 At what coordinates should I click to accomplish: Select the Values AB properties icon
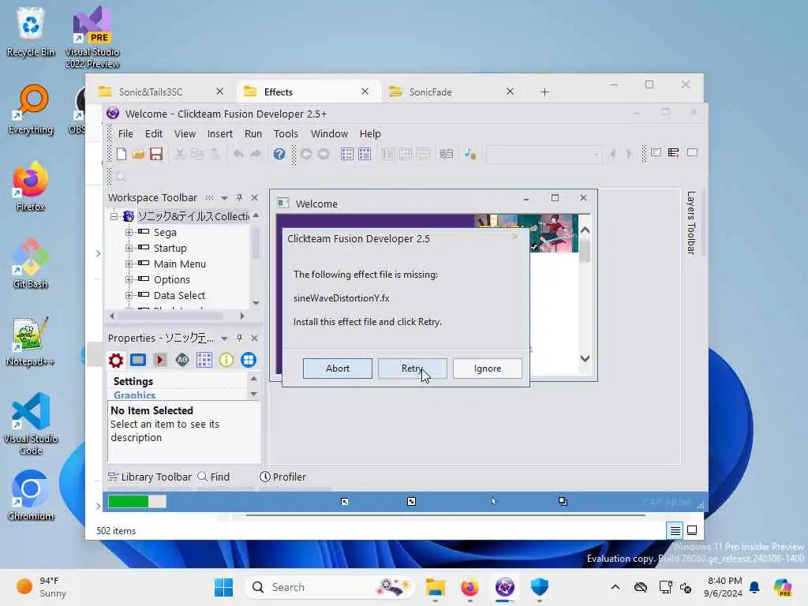point(182,360)
